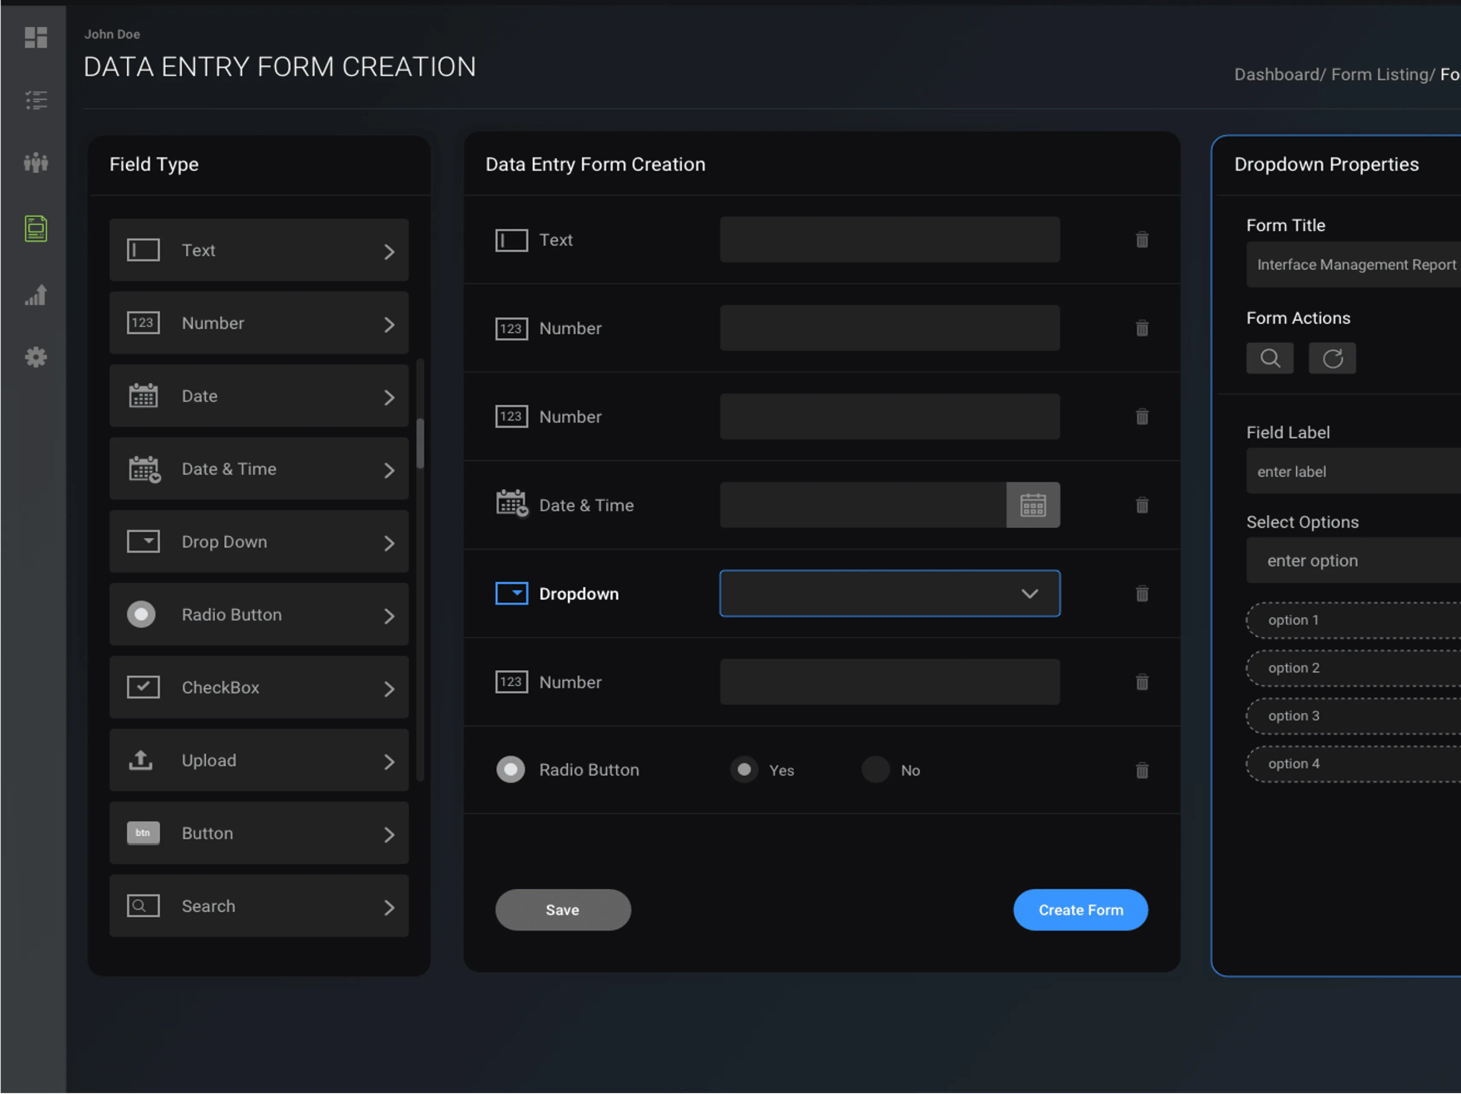Focus the Text field input box
1461x1094 pixels.
click(889, 240)
